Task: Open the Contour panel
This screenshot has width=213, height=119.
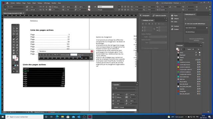Action: coord(175,26)
